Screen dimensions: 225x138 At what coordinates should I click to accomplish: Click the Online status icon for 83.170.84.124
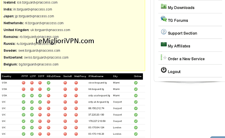[x=136, y=128]
